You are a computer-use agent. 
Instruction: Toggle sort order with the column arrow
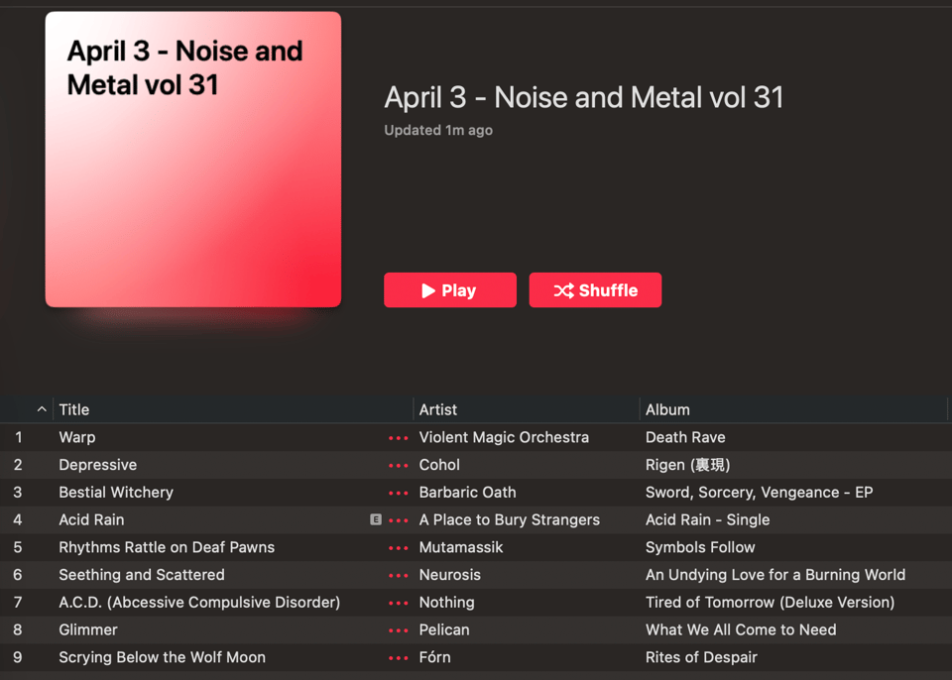coord(42,409)
